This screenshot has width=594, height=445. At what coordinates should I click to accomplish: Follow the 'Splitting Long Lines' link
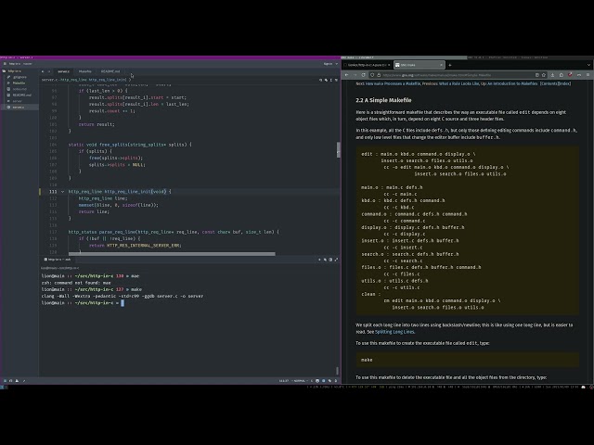coord(394,332)
